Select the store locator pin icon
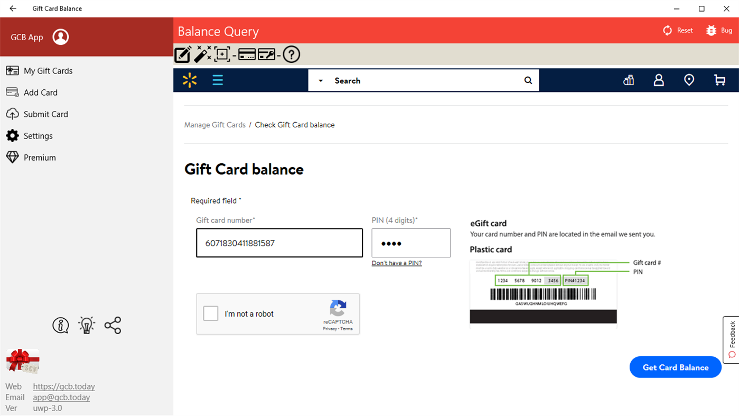Viewport: 739px width, 416px height. point(689,80)
